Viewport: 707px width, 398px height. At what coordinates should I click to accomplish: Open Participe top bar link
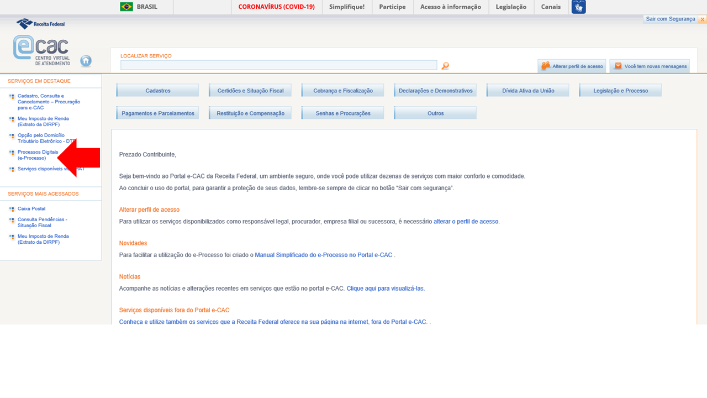pyautogui.click(x=392, y=7)
